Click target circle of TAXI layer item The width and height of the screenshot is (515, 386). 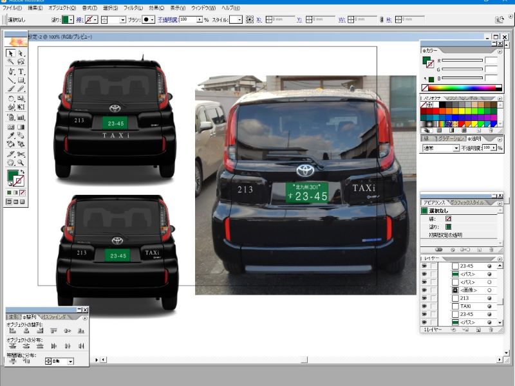pyautogui.click(x=489, y=306)
